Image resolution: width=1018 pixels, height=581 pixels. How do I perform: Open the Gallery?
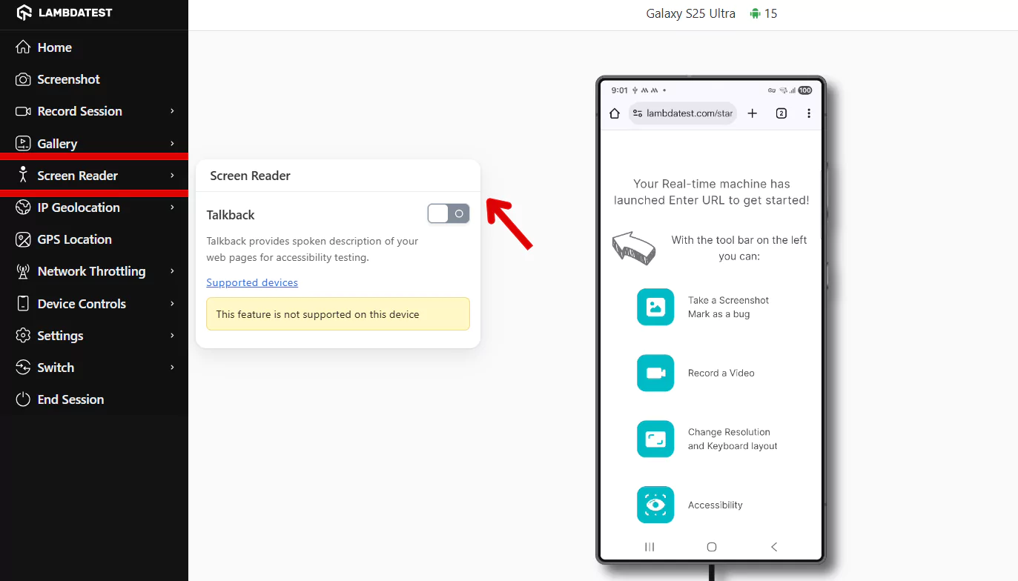pyautogui.click(x=57, y=143)
